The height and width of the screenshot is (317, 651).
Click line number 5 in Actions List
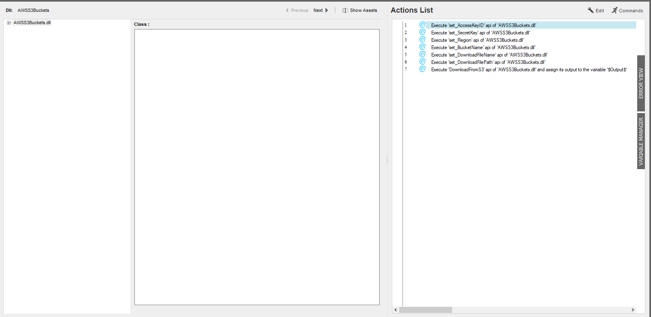pyautogui.click(x=406, y=54)
